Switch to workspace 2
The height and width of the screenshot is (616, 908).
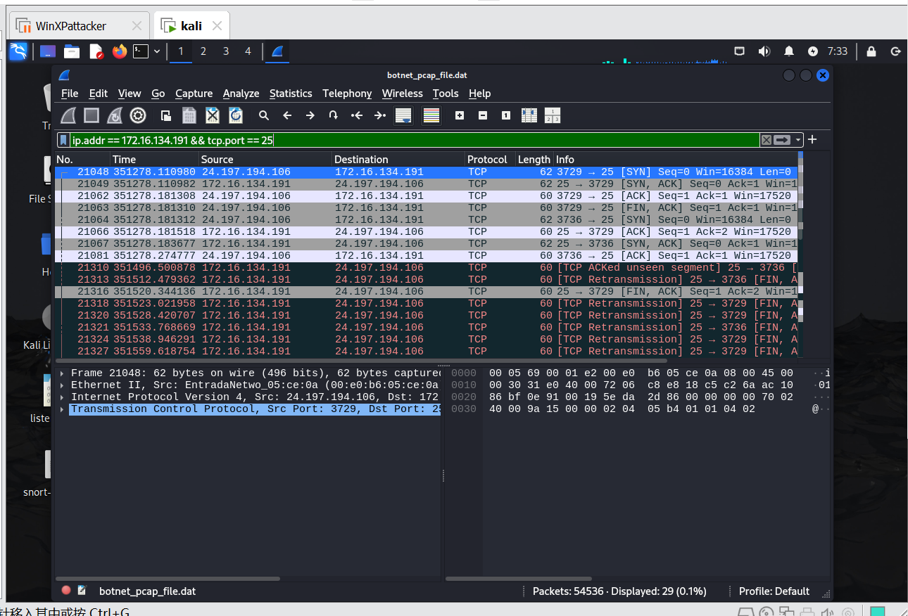tap(203, 51)
